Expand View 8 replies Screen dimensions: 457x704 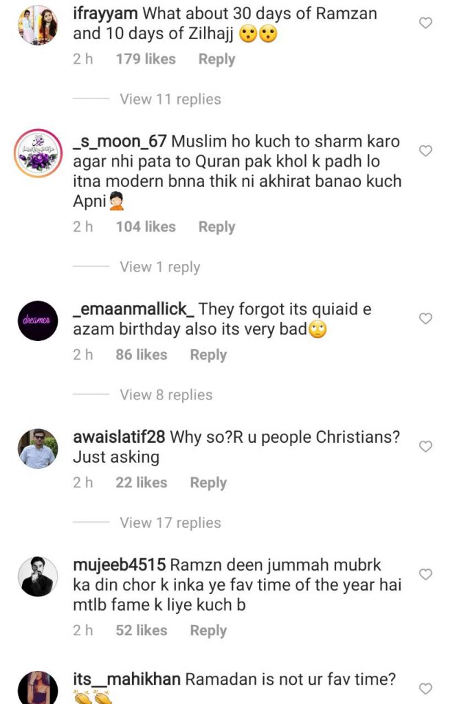[x=166, y=395]
